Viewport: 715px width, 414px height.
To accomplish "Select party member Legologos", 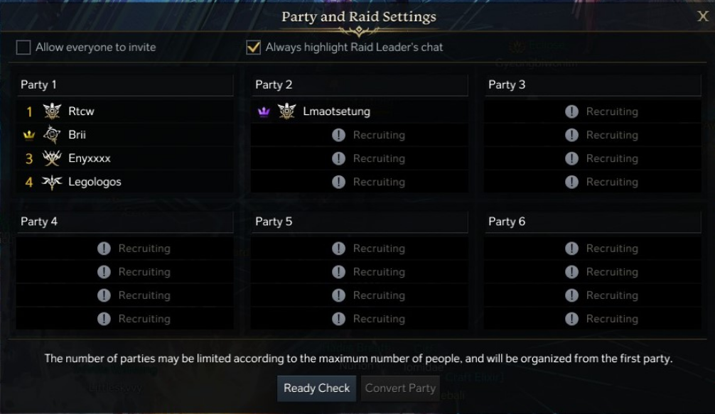I will pyautogui.click(x=95, y=182).
